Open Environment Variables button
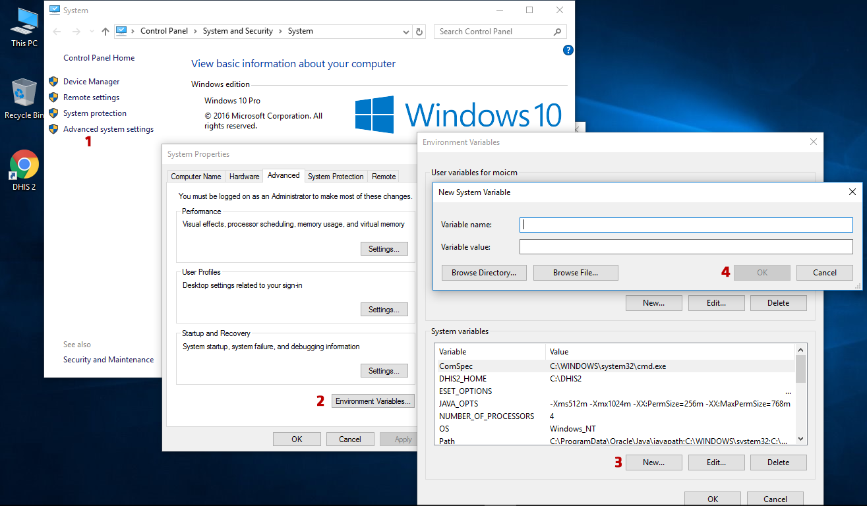Viewport: 867px width, 506px height. [x=373, y=401]
